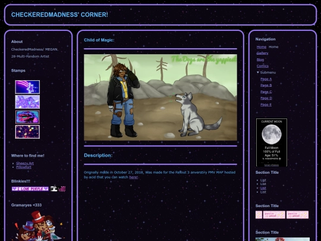Click the middle pink 'petra pixel' button
The height and width of the screenshot is (241, 321).
pos(274,215)
